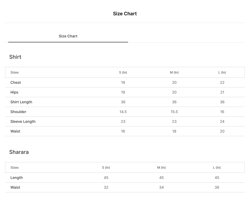Viewport: 249px width, 205px height.
Task: Click the Shirt table L (In) header
Action: (x=222, y=72)
